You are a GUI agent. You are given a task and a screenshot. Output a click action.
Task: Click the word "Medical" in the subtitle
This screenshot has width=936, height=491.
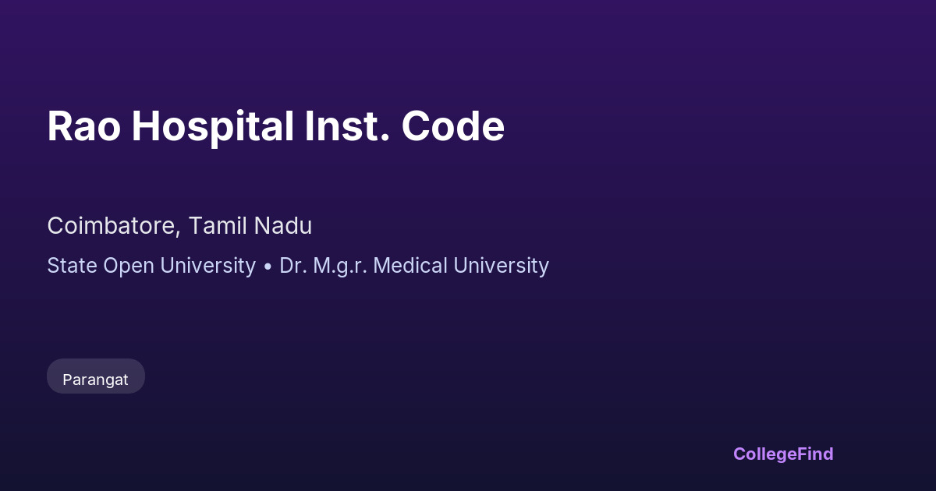tap(411, 266)
